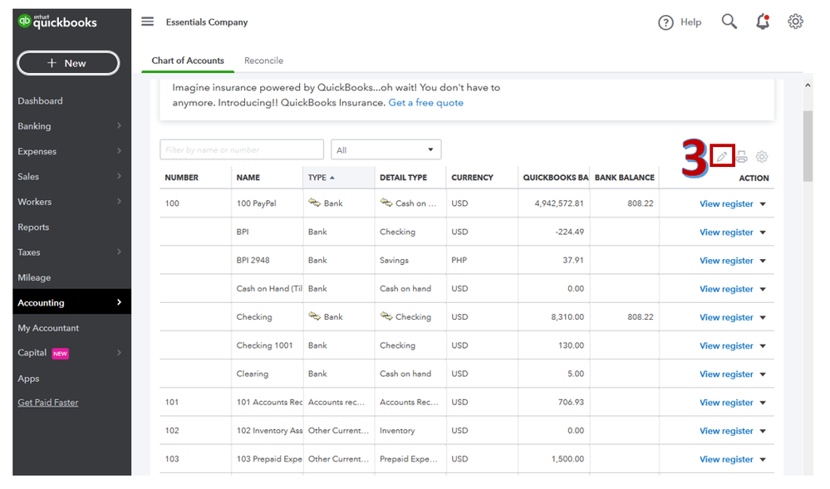
Task: Click PHP currency in BPI 2948 row
Action: (459, 261)
